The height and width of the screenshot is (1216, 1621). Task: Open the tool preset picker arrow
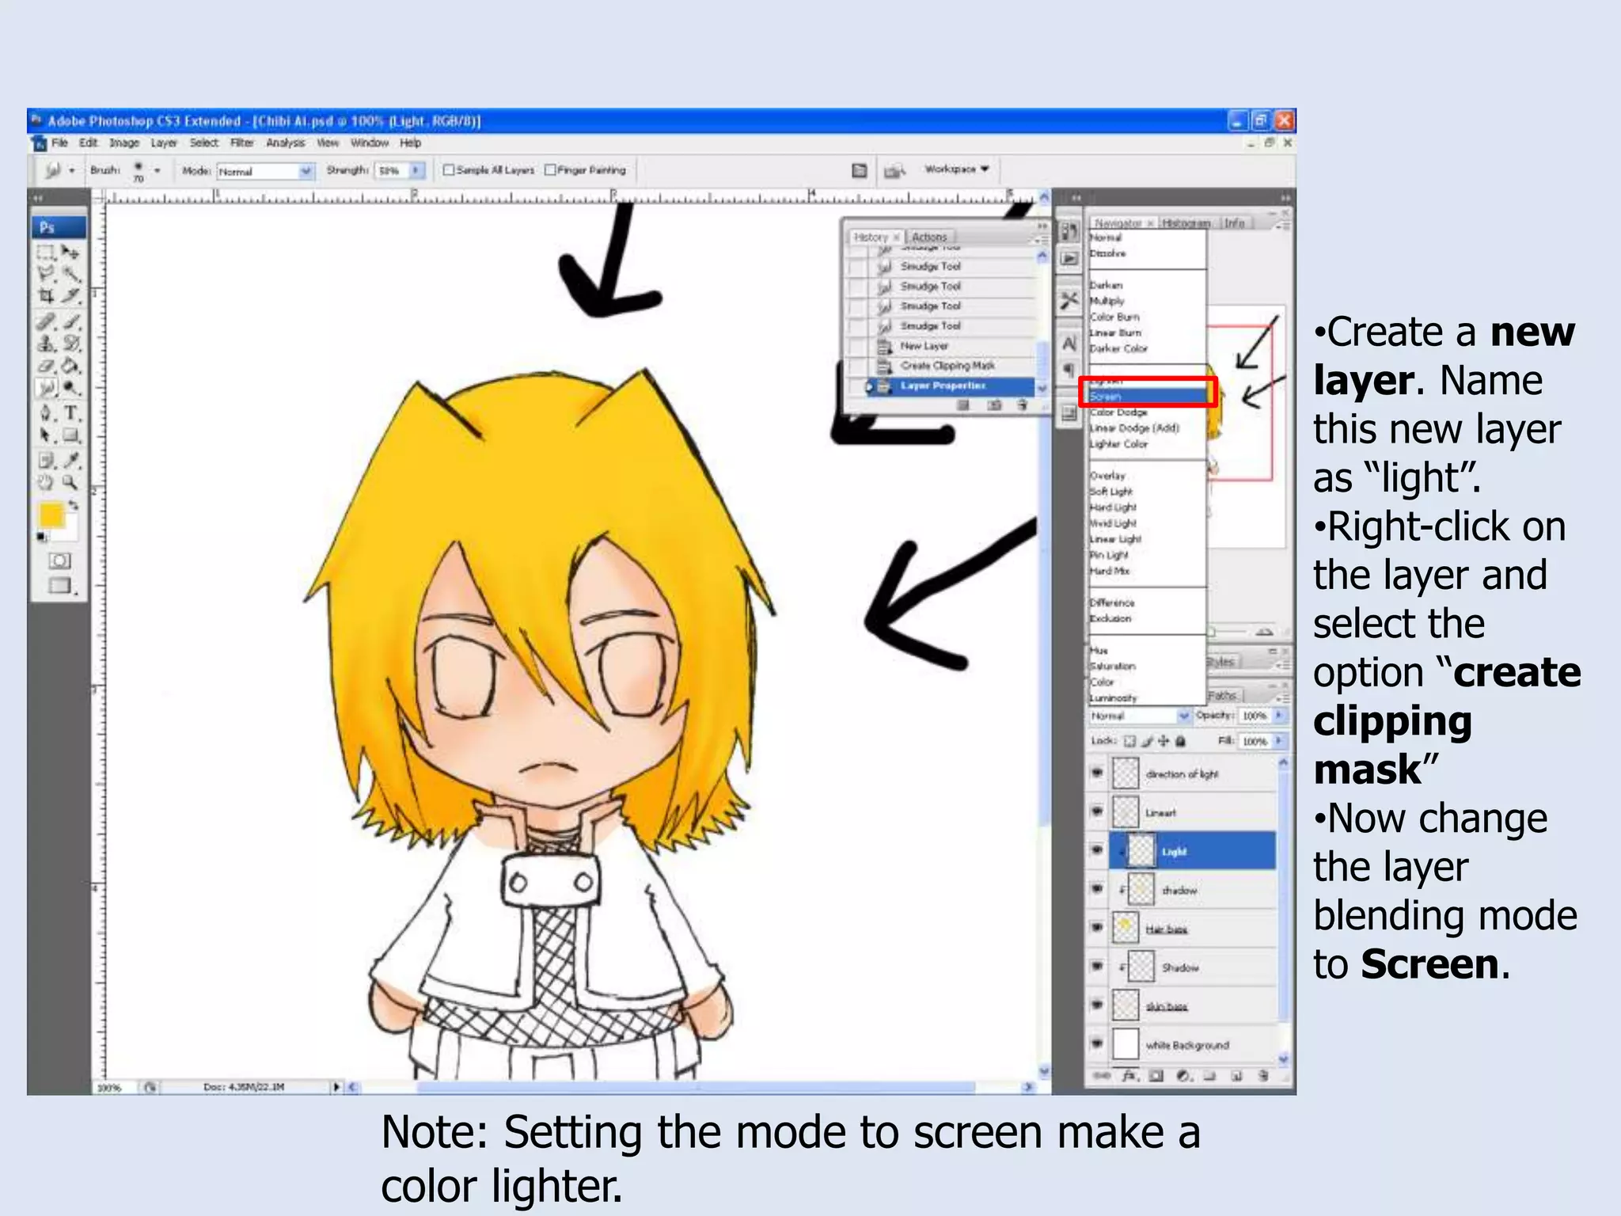coord(72,170)
